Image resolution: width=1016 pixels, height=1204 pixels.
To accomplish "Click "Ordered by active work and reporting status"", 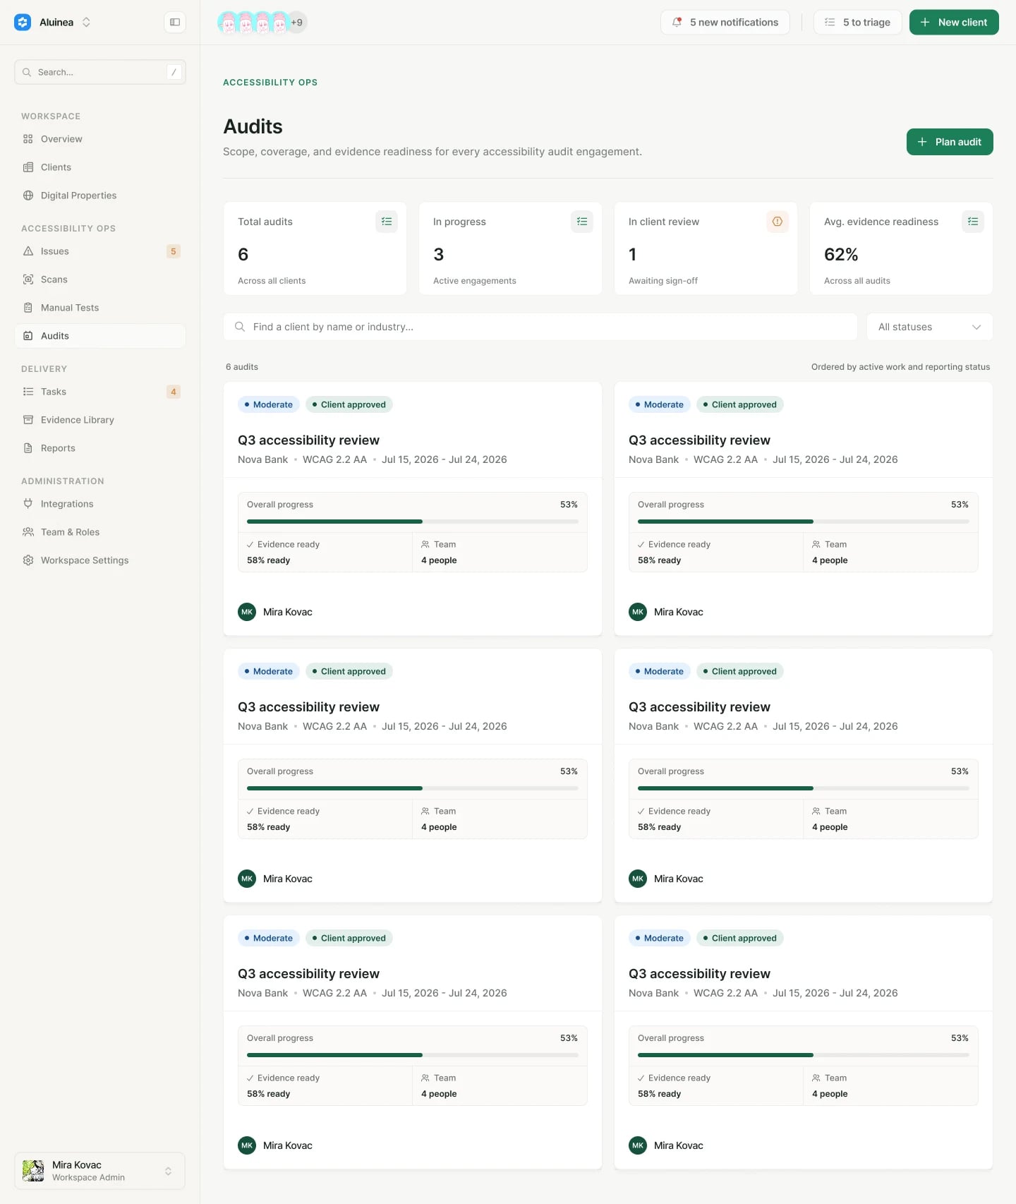I will click(x=900, y=367).
